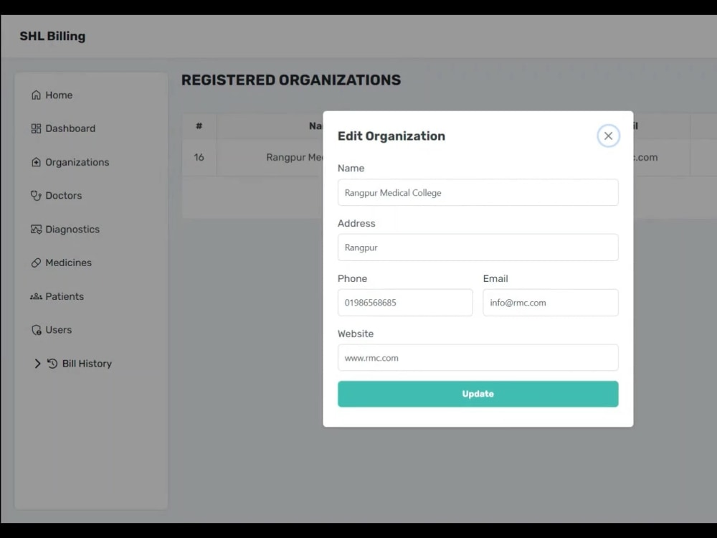Screen dimensions: 717x538
Task: Expand the Bill History section
Action: [x=37, y=364]
